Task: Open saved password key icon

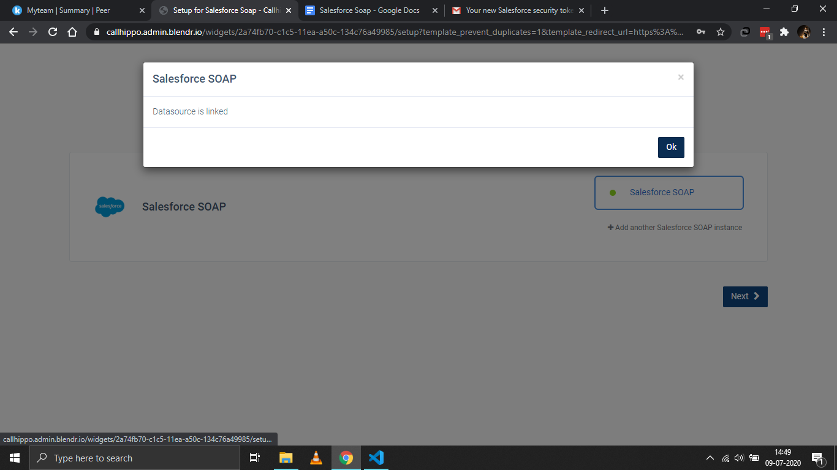Action: click(701, 32)
